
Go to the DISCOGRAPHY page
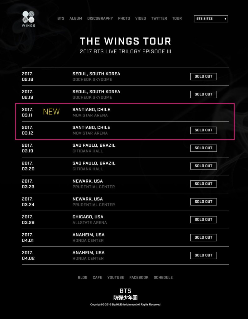[100, 18]
